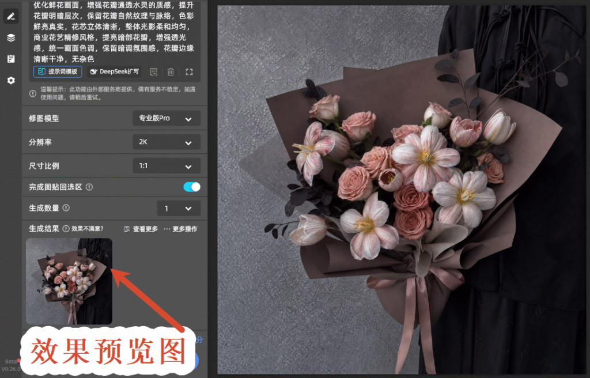590x378 pixels.
Task: Click the 分辨率 label
Action: coord(40,142)
